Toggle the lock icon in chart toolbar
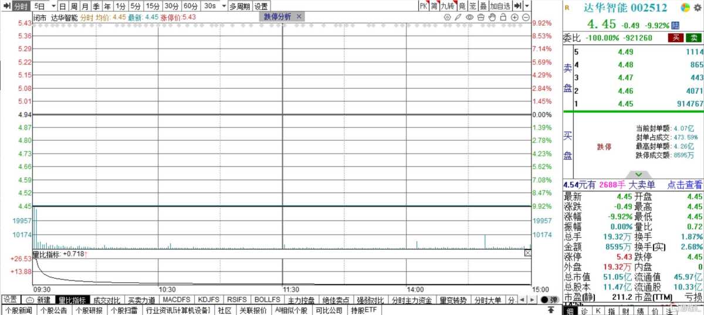 coord(503,17)
